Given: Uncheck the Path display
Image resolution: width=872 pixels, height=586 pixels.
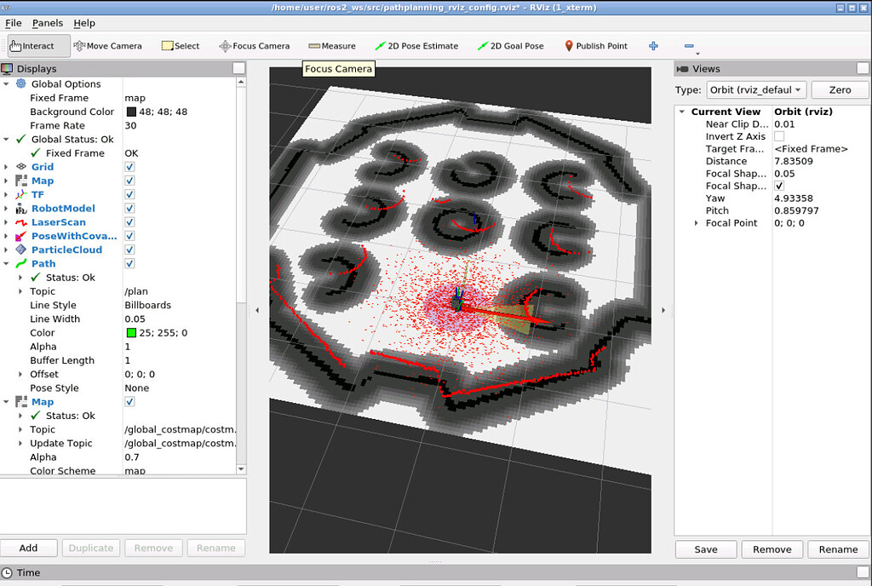Looking at the screenshot, I should coord(129,263).
